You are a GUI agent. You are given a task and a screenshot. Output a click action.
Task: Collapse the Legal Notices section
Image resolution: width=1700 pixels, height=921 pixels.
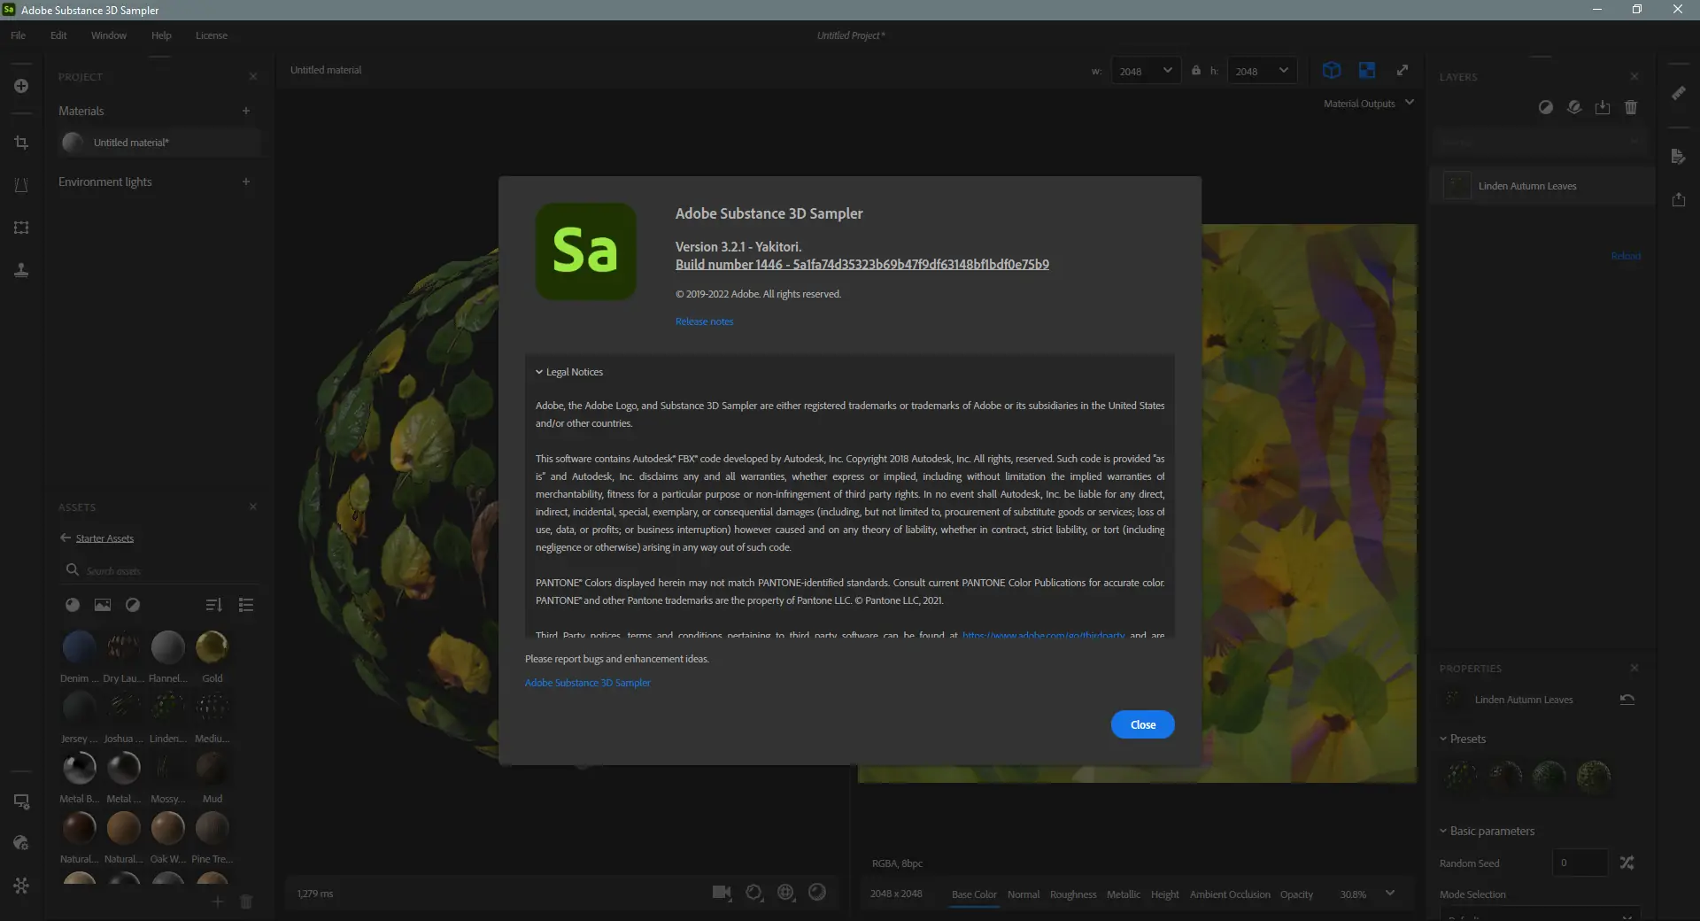[569, 372]
